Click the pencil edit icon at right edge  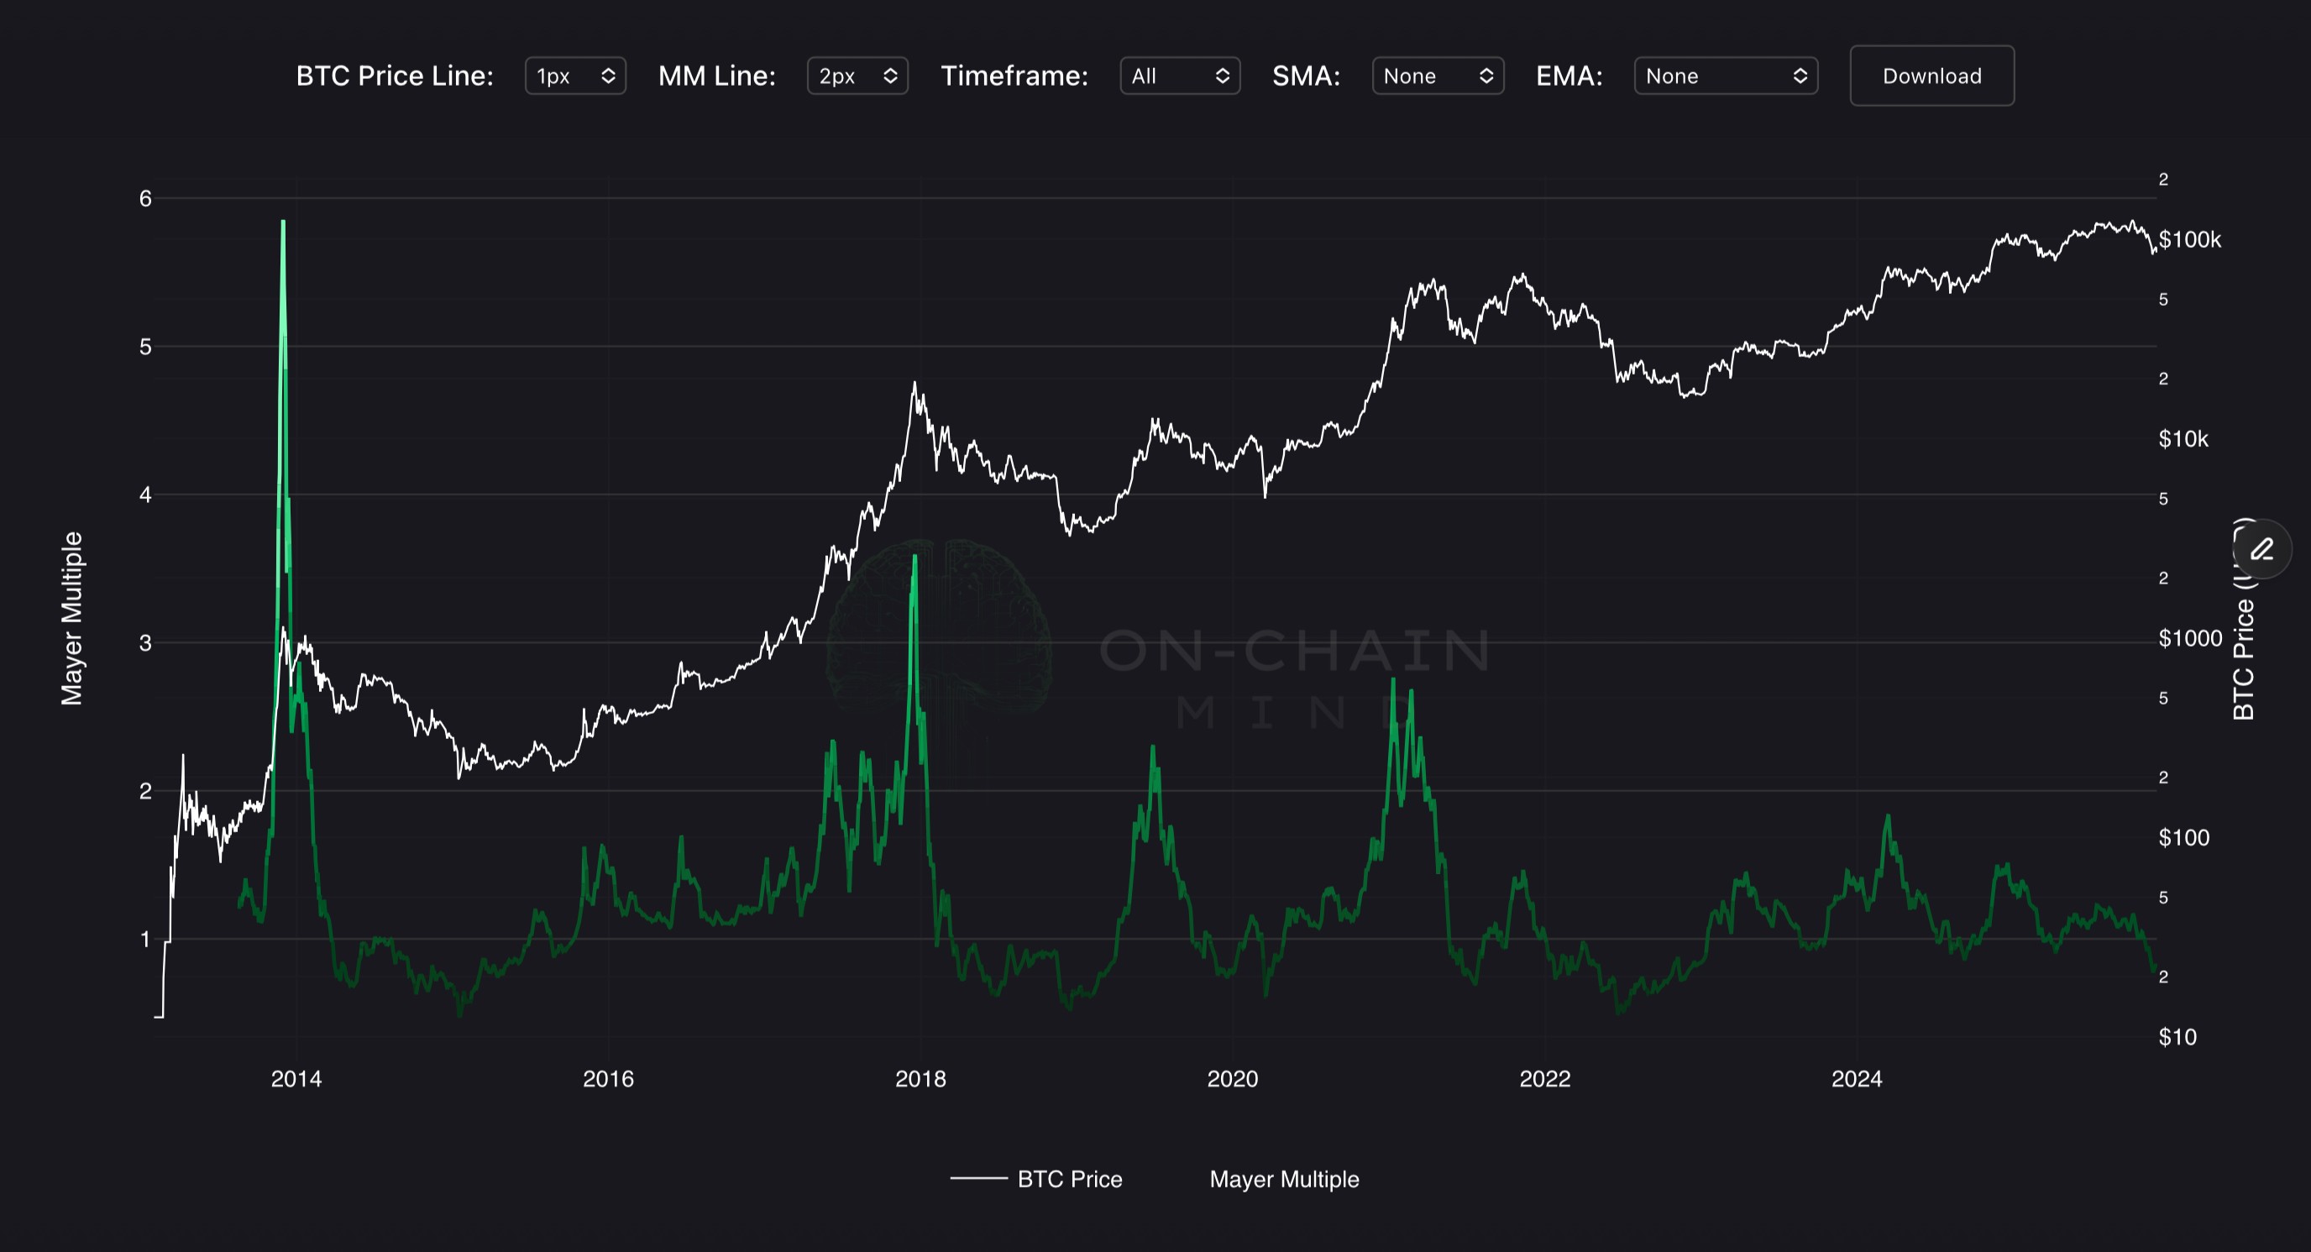tap(2261, 549)
